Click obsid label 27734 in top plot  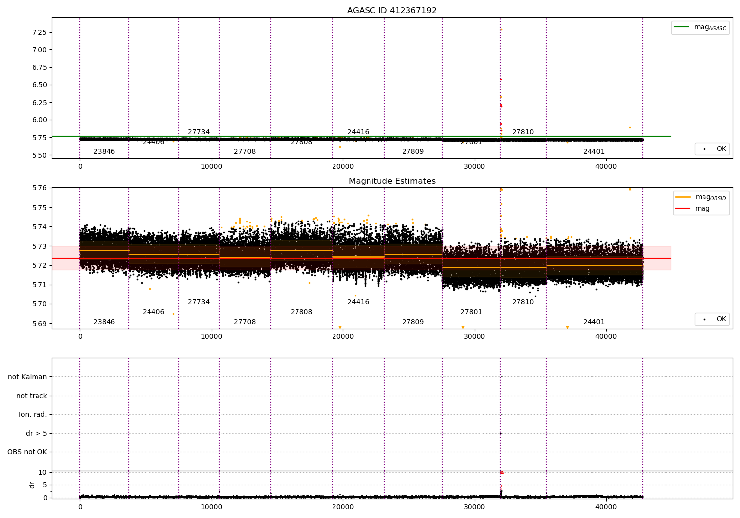pyautogui.click(x=199, y=132)
